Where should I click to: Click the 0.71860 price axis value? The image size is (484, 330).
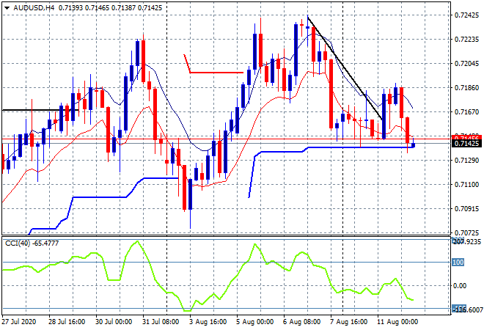[466, 88]
